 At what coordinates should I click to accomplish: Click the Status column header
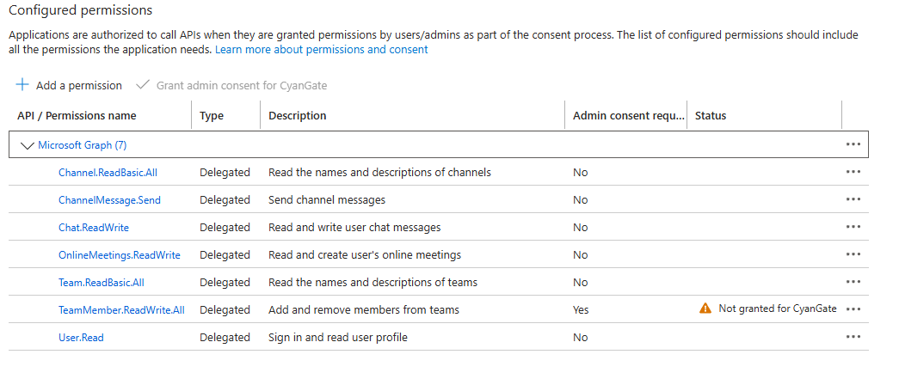[x=711, y=116]
